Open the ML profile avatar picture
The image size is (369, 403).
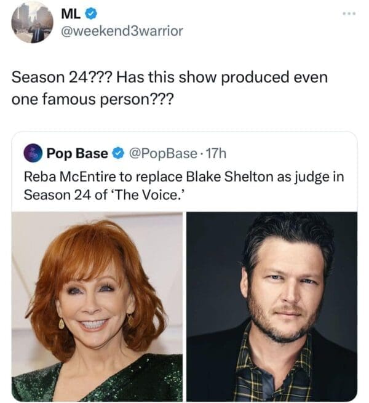32,22
